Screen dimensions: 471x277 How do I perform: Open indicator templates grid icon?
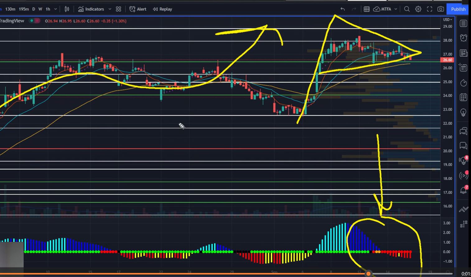tap(119, 9)
